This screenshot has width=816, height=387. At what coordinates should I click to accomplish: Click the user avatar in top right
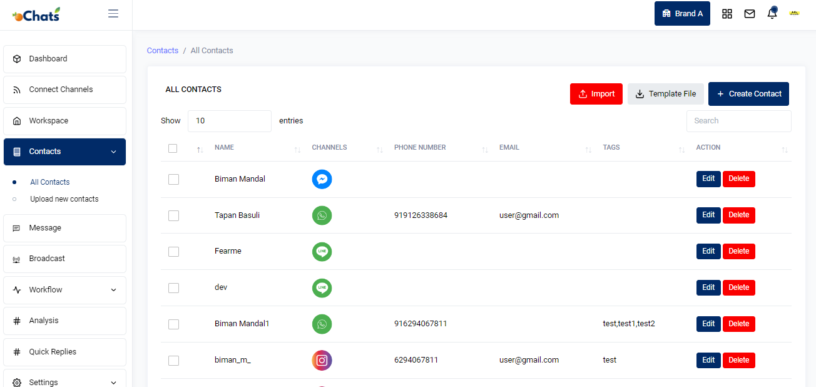(x=795, y=13)
